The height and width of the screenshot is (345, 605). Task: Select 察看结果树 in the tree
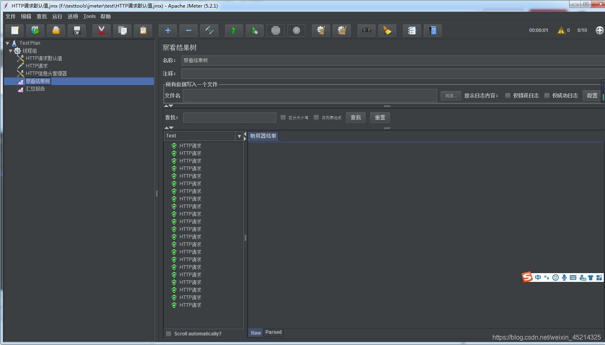[38, 81]
